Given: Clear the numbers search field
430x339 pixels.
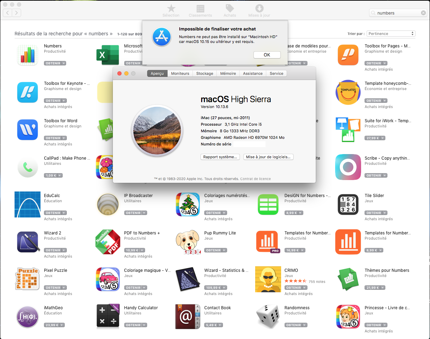Looking at the screenshot, I should click(423, 13).
